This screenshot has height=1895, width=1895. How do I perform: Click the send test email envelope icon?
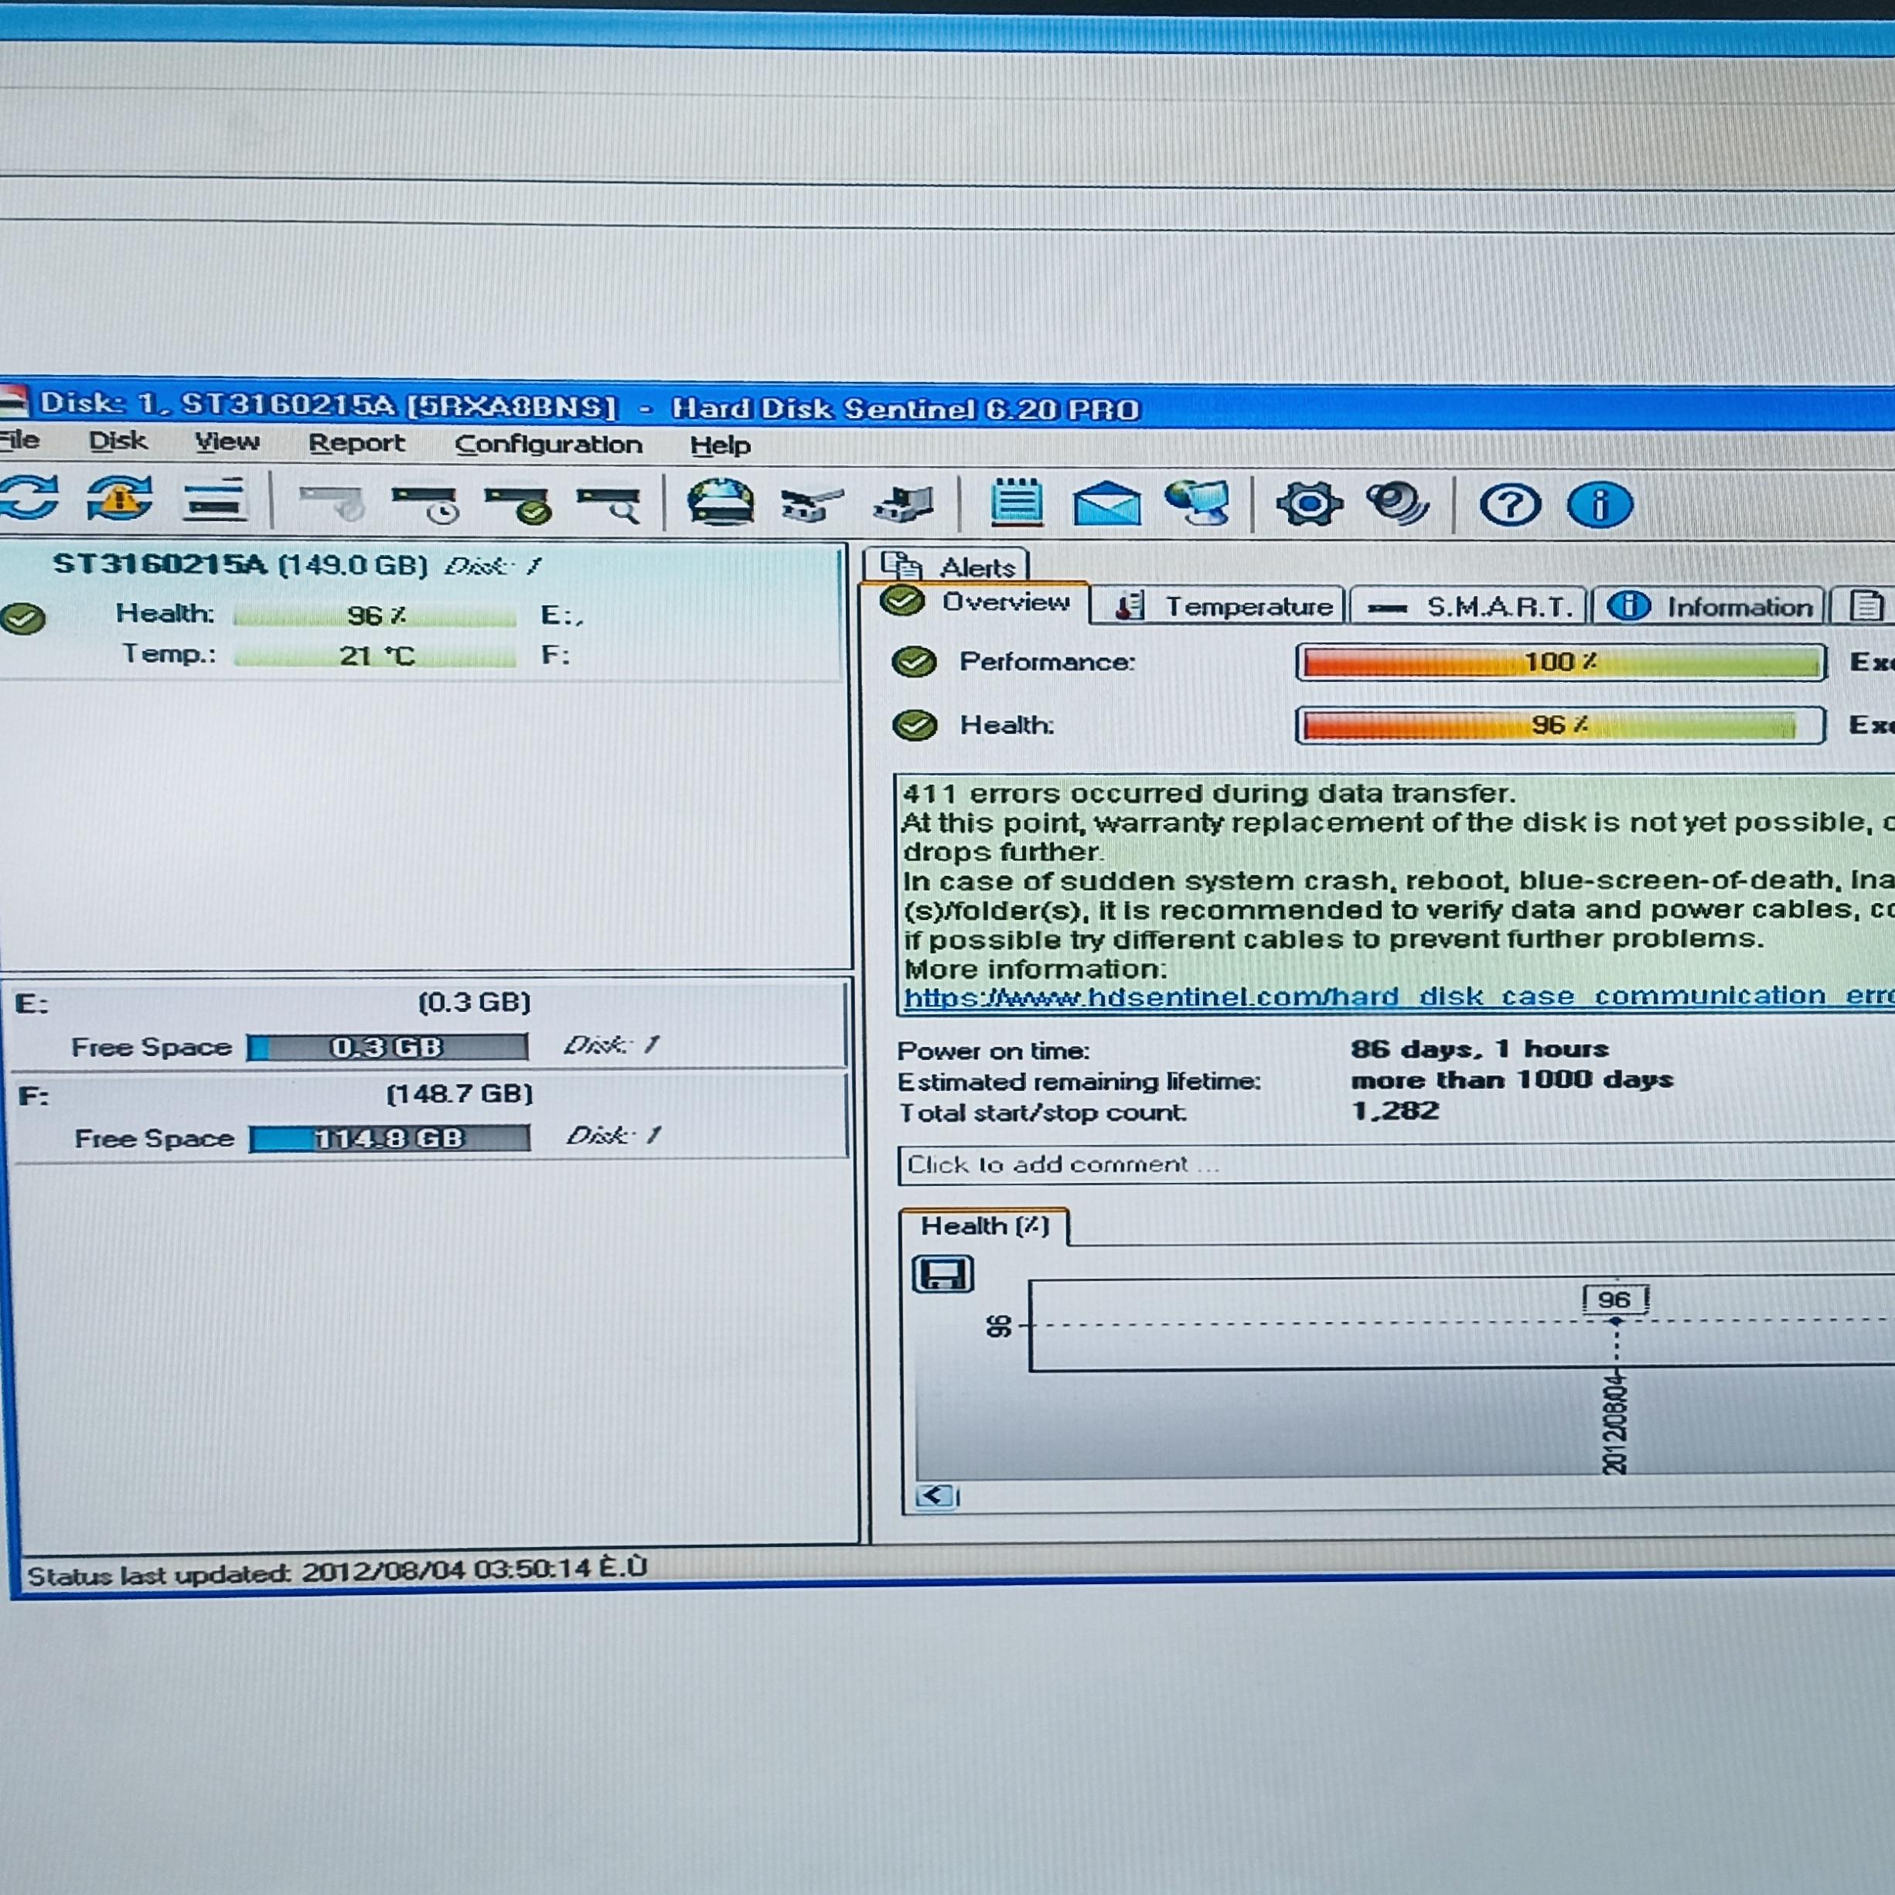coord(1106,504)
